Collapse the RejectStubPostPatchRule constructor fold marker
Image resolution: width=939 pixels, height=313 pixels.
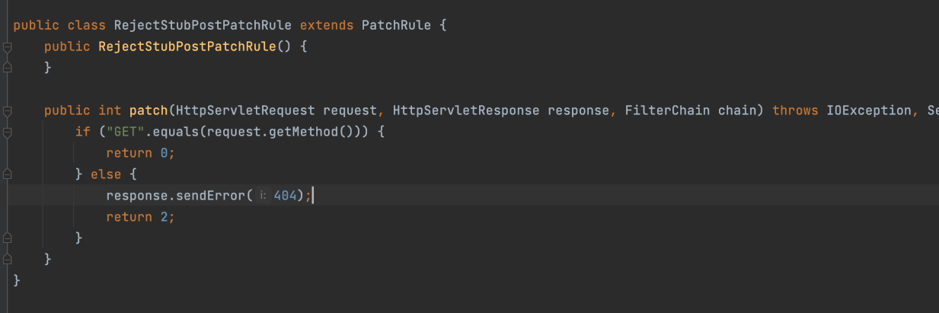pyautogui.click(x=7, y=47)
